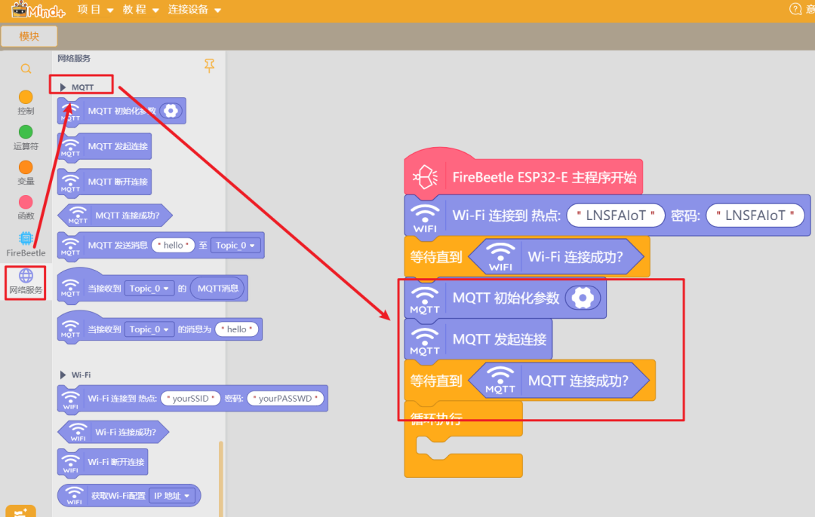Open the 连接设备 menu
The image size is (815, 517).
194,10
